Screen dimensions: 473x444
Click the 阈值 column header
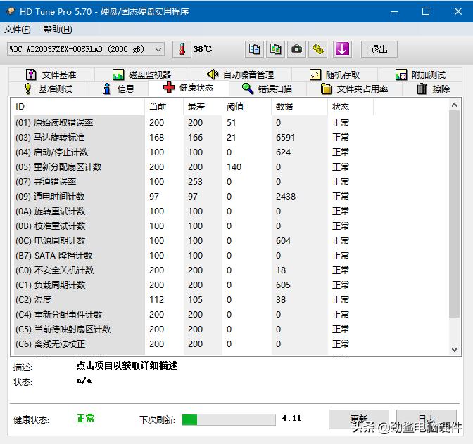click(x=247, y=107)
